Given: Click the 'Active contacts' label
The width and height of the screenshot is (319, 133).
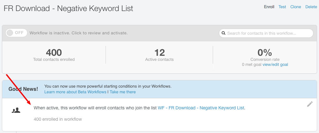Looking at the screenshot, I should pos(159,60).
